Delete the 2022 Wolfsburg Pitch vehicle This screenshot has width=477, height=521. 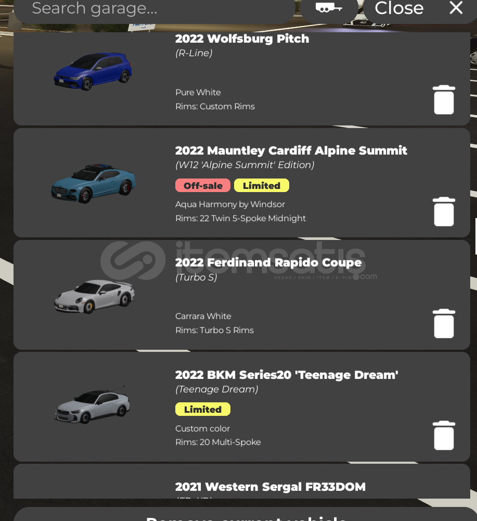point(444,100)
